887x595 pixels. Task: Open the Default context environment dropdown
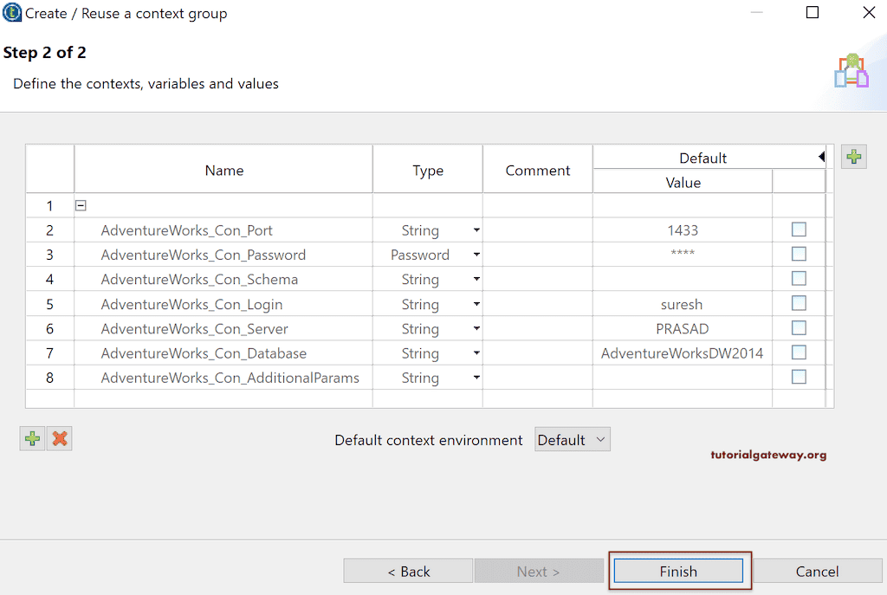[573, 440]
